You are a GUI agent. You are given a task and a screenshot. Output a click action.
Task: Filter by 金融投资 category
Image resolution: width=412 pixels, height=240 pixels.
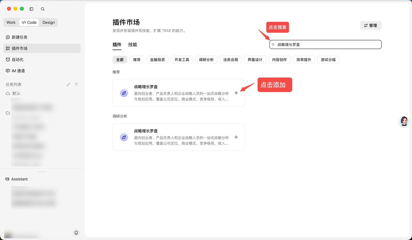pos(157,60)
